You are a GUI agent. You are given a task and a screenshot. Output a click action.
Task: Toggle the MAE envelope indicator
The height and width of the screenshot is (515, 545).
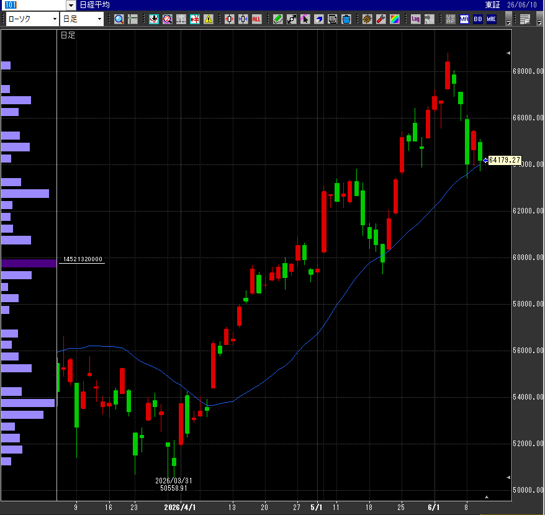[x=492, y=19]
